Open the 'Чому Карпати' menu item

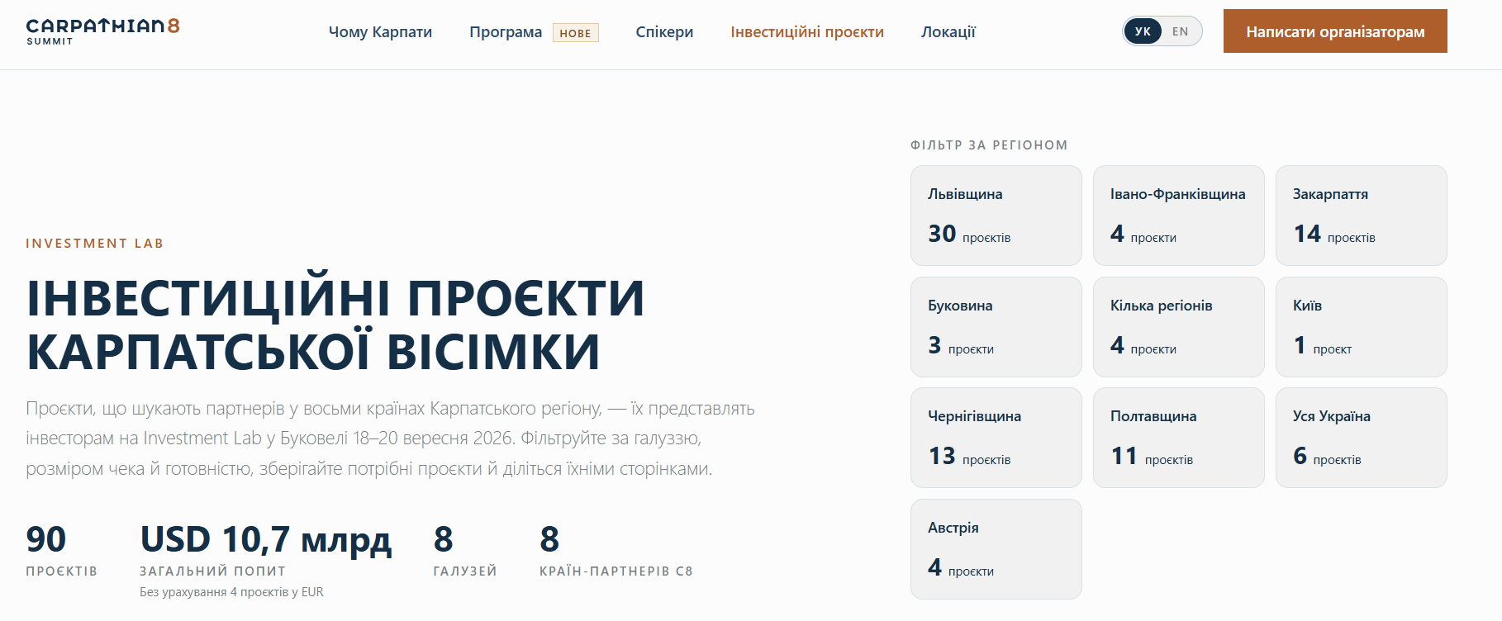(380, 32)
